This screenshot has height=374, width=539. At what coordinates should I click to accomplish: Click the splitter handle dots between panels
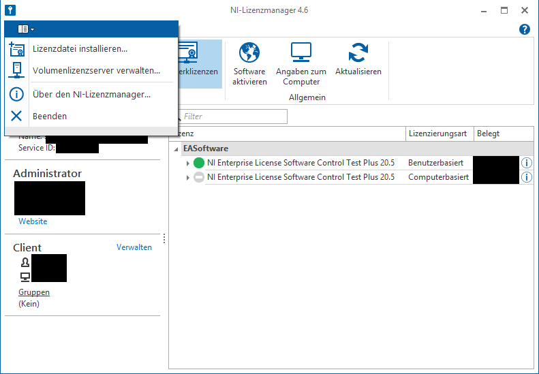click(164, 238)
